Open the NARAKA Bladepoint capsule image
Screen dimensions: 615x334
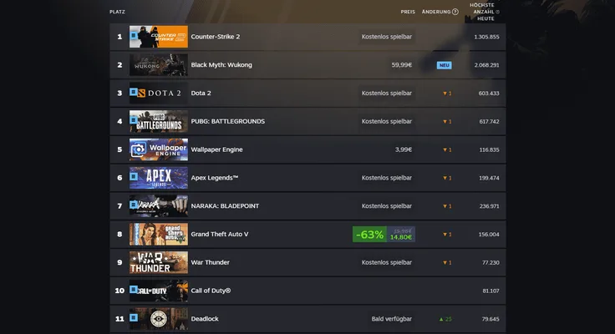(x=159, y=205)
